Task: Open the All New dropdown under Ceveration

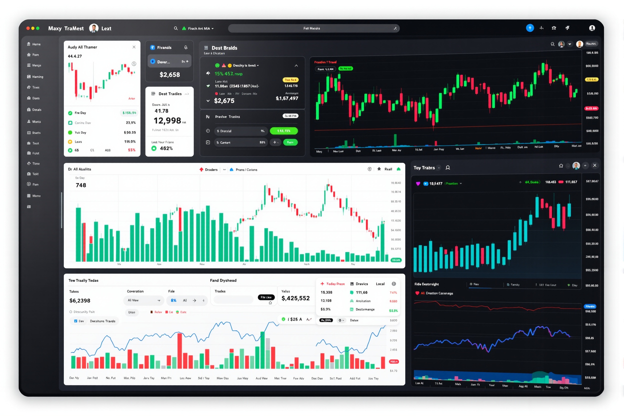Action: pyautogui.click(x=143, y=300)
